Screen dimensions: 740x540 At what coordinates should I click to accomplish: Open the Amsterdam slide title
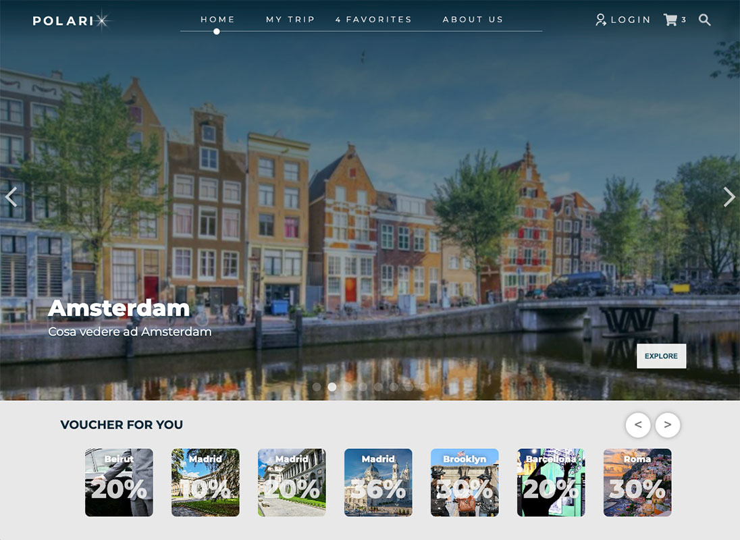[x=119, y=308]
